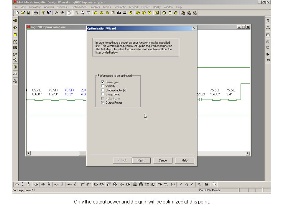The height and width of the screenshot is (212, 283).
Task: Click the plain yellow circle icon after text icon
Action: click(96, 13)
